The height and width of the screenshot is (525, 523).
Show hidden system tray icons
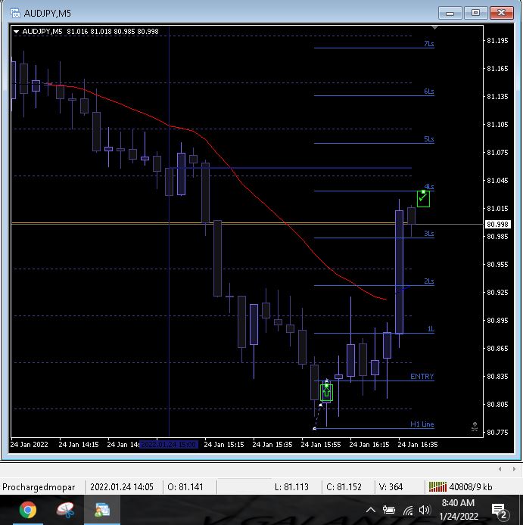(x=371, y=510)
